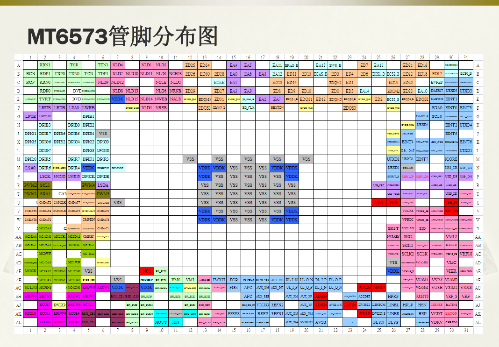Click the VMC pin cell

pyautogui.click(x=451, y=262)
